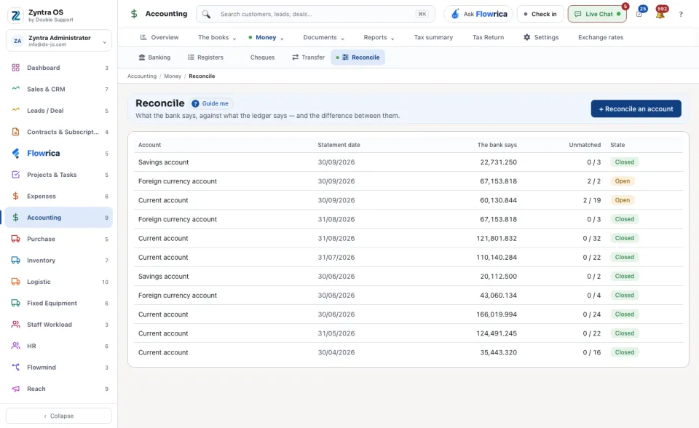The width and height of the screenshot is (699, 428).
Task: Click the search magnifier icon
Action: tap(206, 15)
